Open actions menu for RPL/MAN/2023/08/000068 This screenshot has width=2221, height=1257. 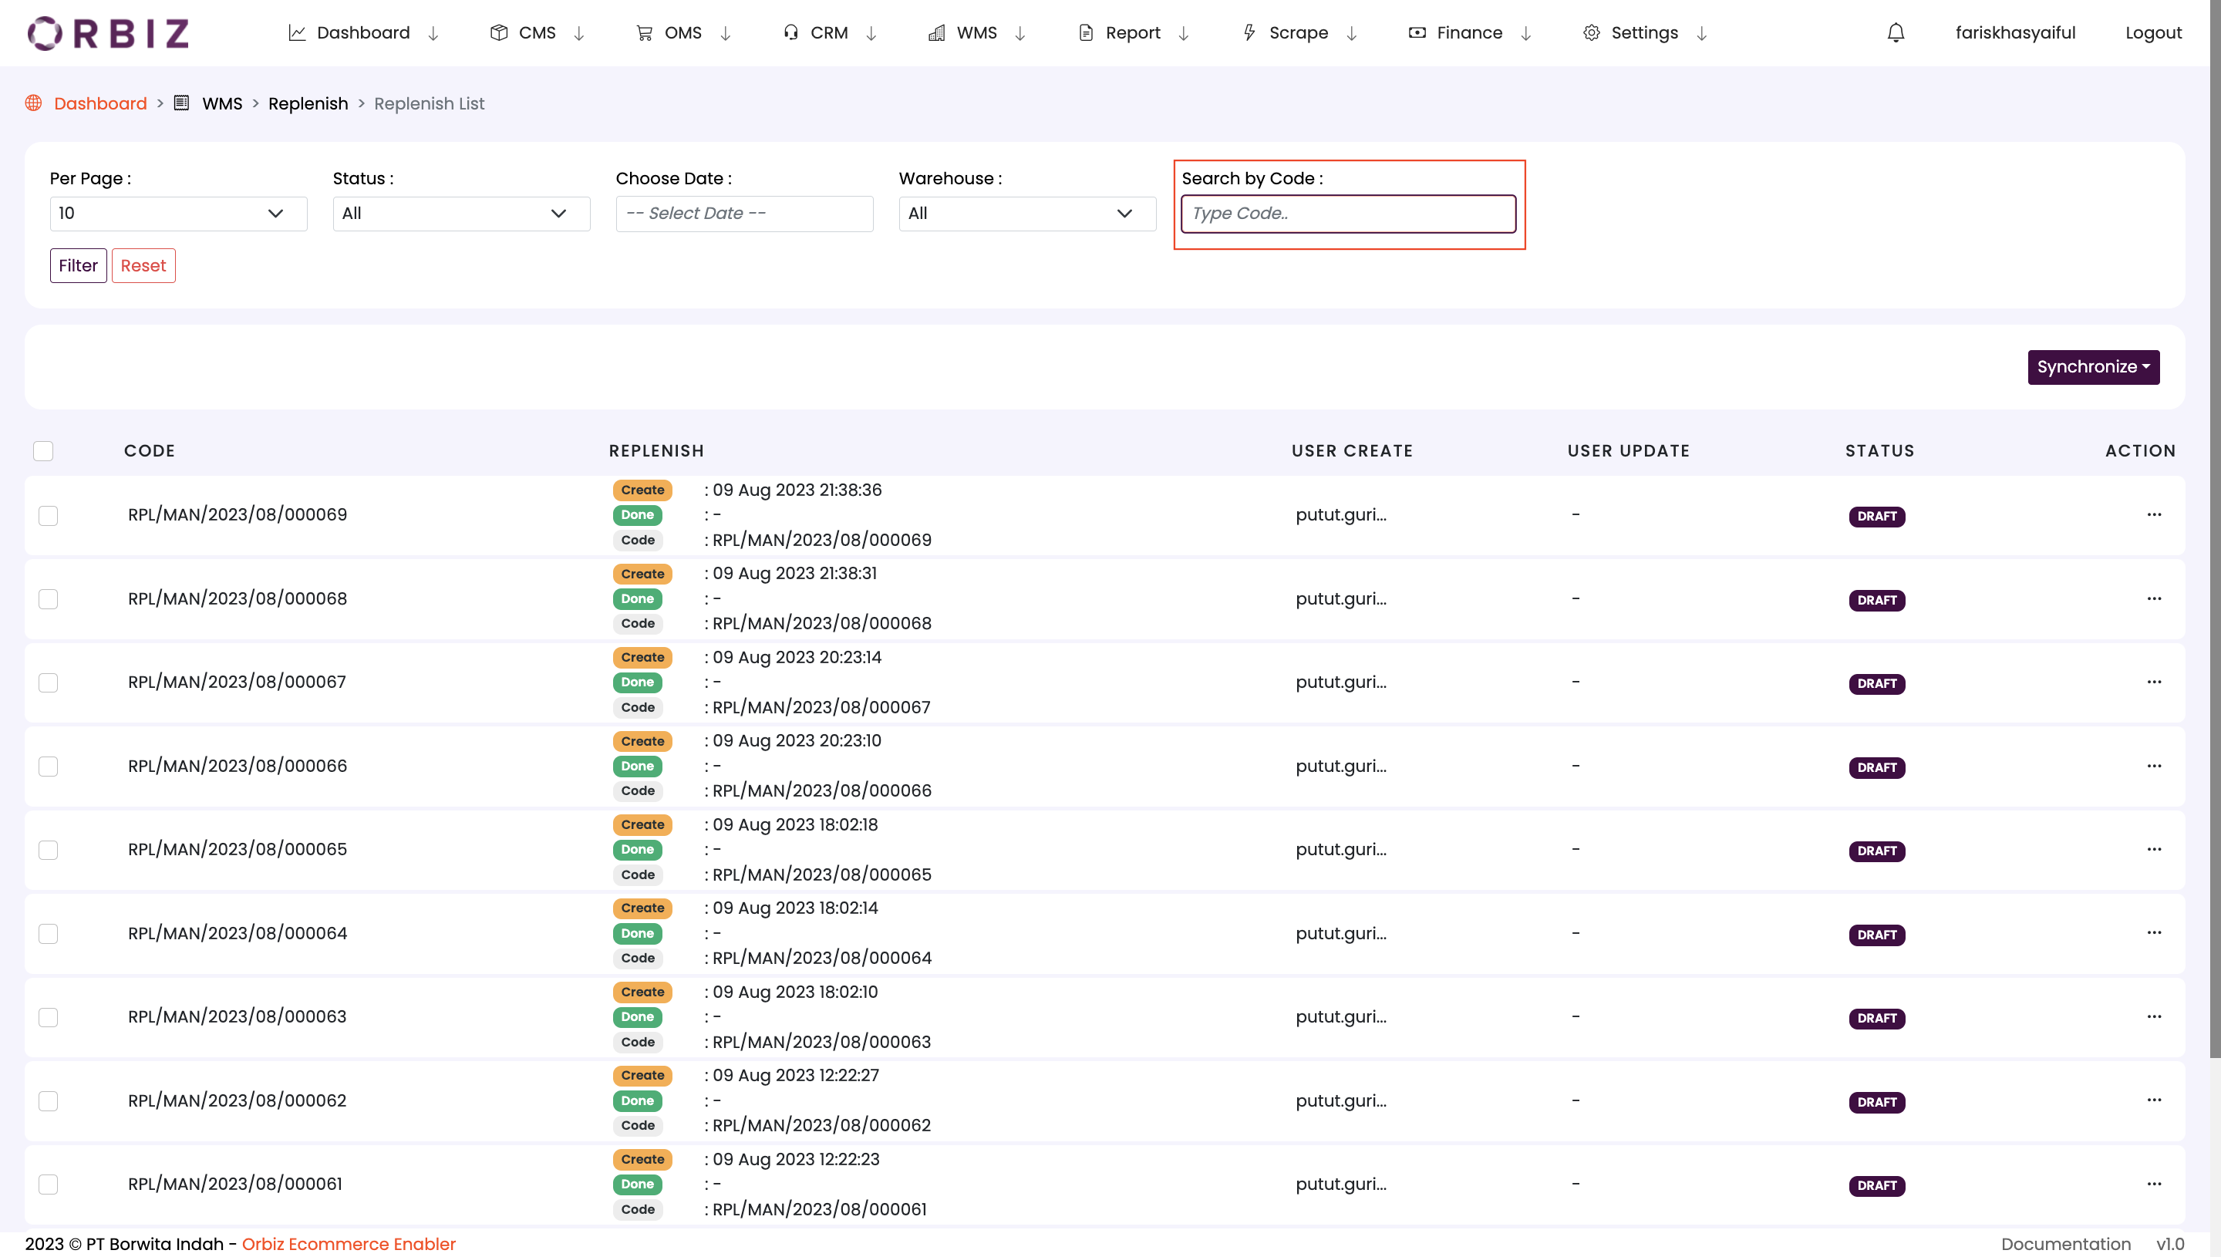[2154, 598]
